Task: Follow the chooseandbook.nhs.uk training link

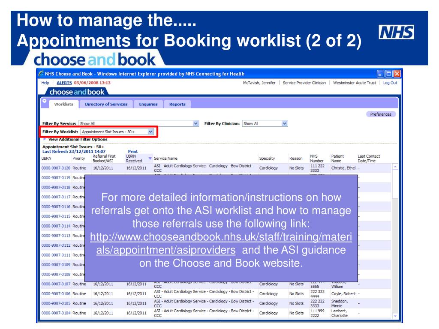Action: tap(221, 243)
